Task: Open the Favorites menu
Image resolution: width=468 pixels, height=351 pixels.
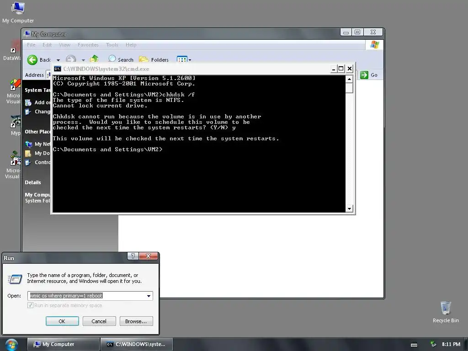Action: click(x=88, y=45)
